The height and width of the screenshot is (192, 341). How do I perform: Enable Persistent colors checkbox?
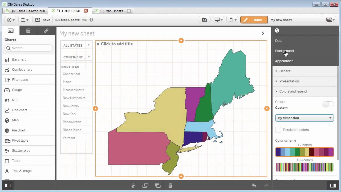pos(278,130)
